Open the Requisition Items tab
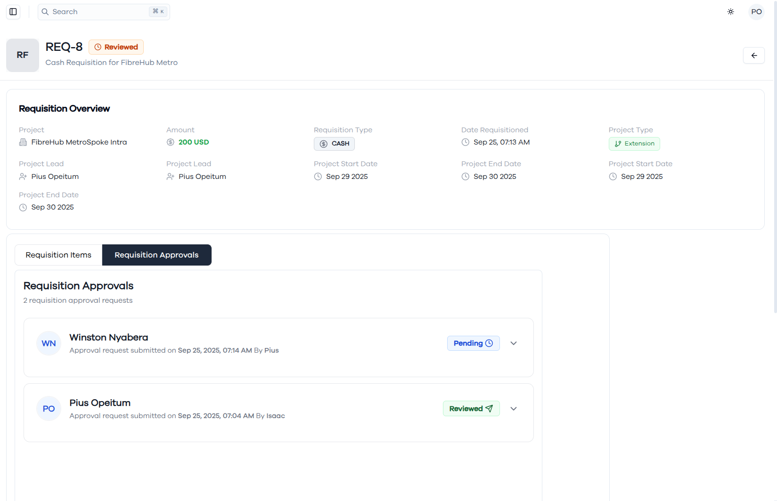Image resolution: width=777 pixels, height=501 pixels. point(58,255)
